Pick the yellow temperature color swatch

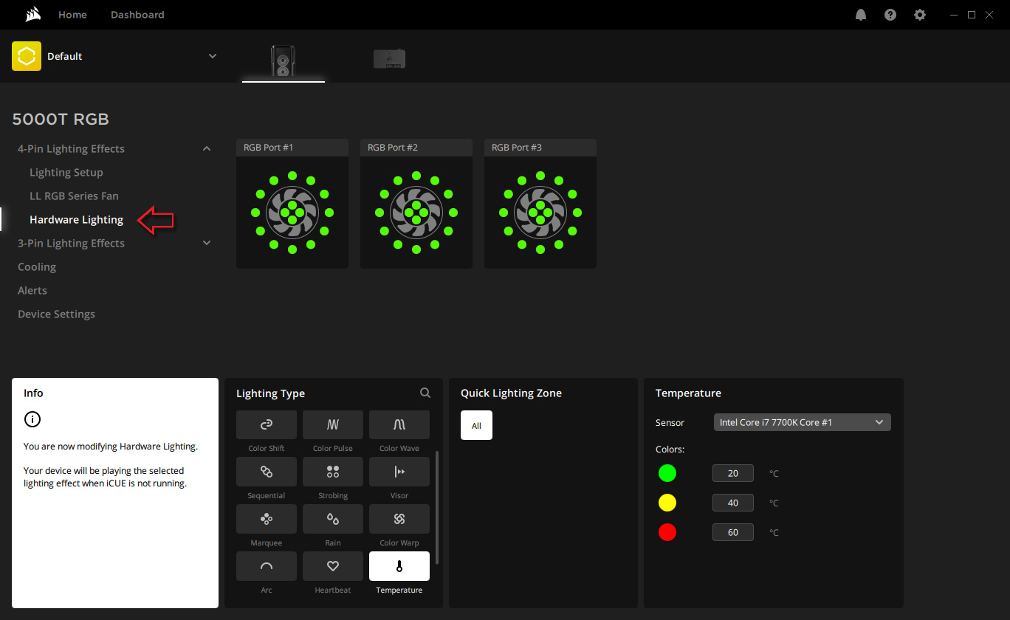(667, 503)
